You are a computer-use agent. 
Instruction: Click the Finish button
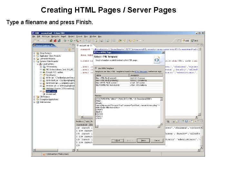coord(143,140)
